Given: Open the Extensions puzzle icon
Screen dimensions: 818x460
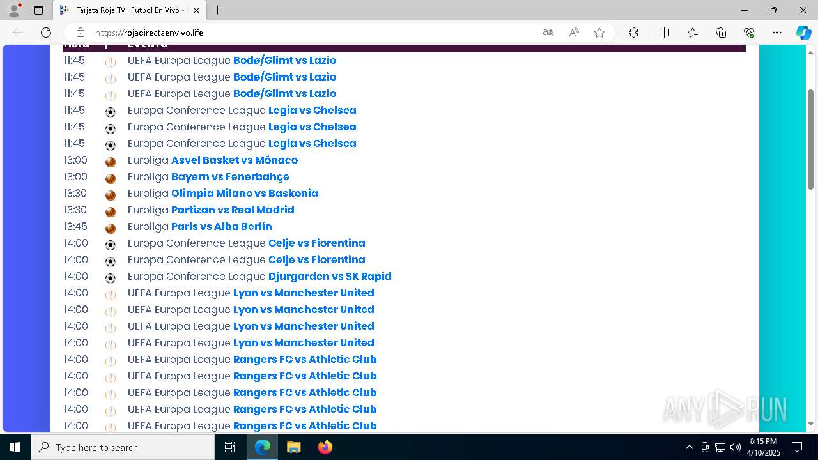Looking at the screenshot, I should pyautogui.click(x=633, y=33).
